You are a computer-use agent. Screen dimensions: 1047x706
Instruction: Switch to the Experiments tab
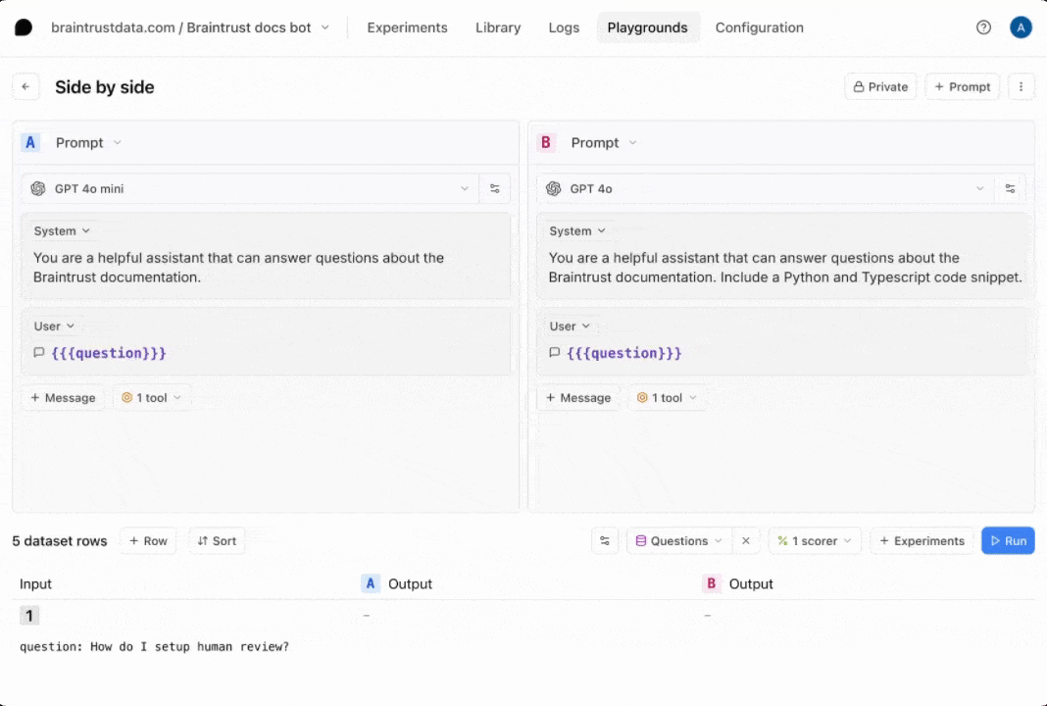pos(407,27)
